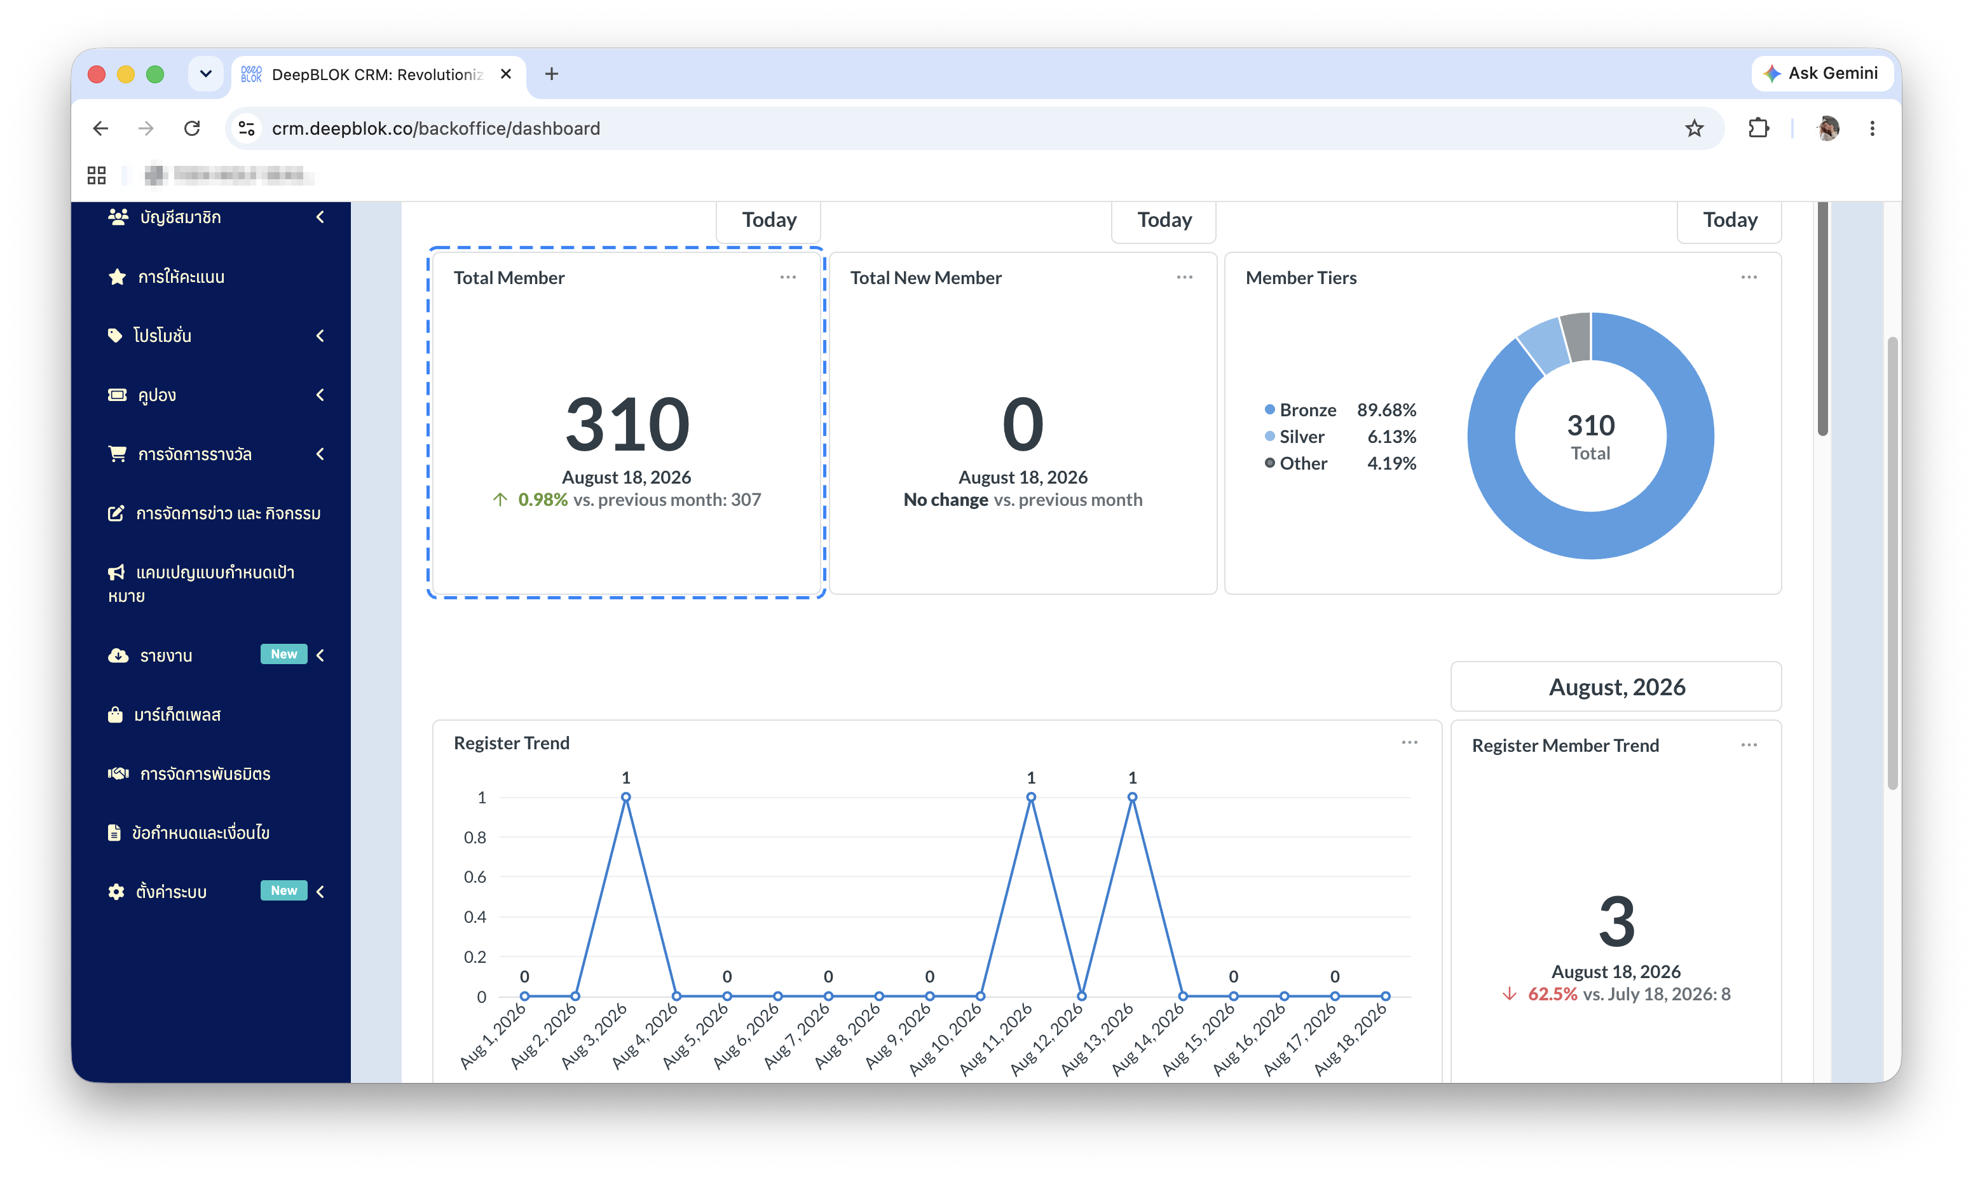Image resolution: width=1973 pixels, height=1177 pixels.
Task: Expand the บัญชีสมาชิก submenu chevron
Action: (320, 217)
